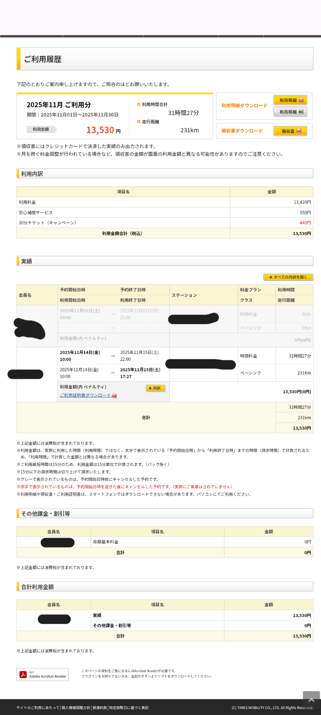Expand all rows with すべての内訳を開く
Screen dimensions: 321x715
288,277
